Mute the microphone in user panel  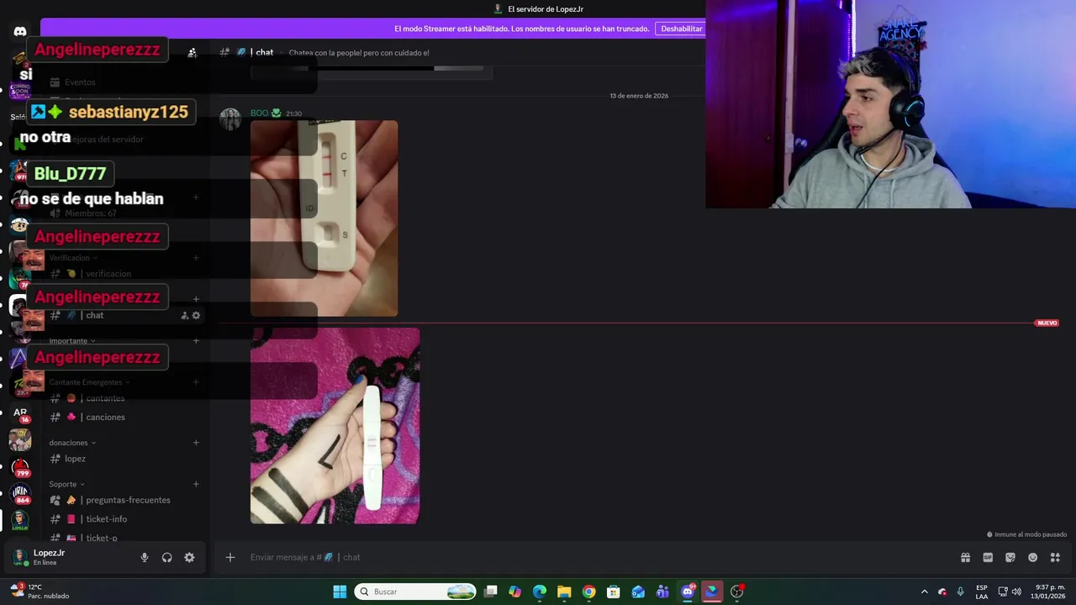(x=145, y=557)
